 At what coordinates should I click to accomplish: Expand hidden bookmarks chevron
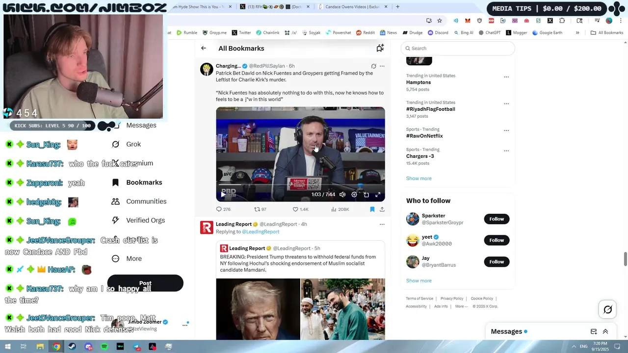pyautogui.click(x=577, y=33)
